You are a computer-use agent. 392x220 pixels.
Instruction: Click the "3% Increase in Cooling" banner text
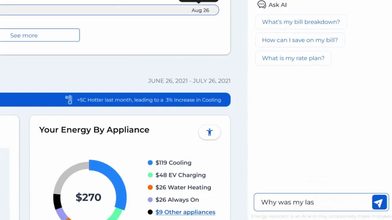tap(193, 100)
